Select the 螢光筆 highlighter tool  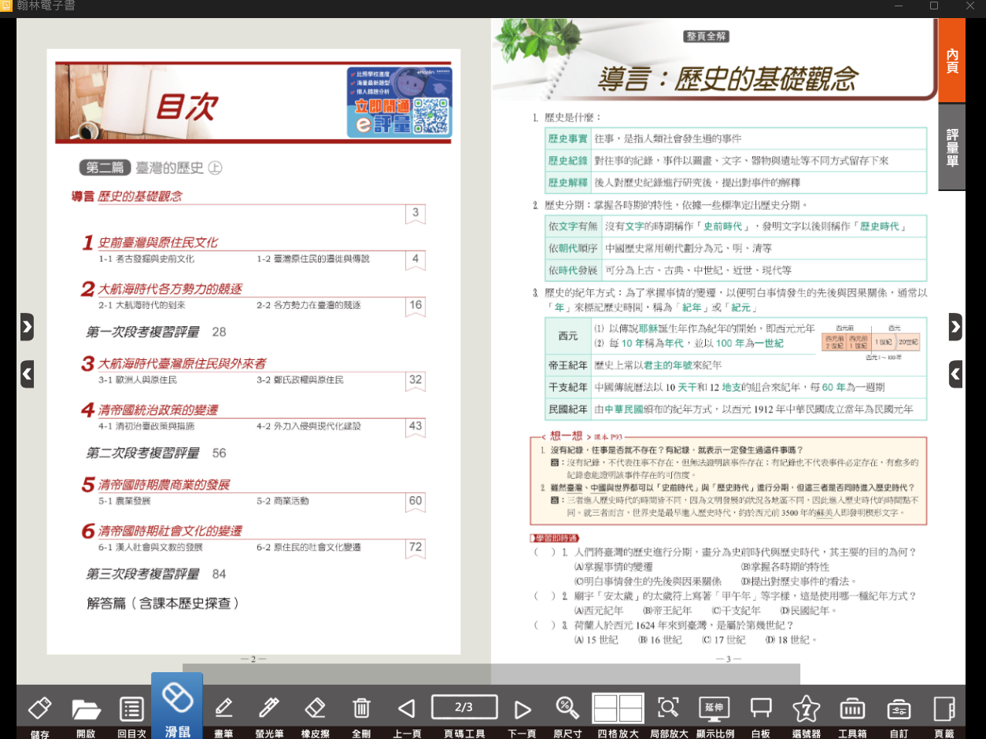(269, 708)
